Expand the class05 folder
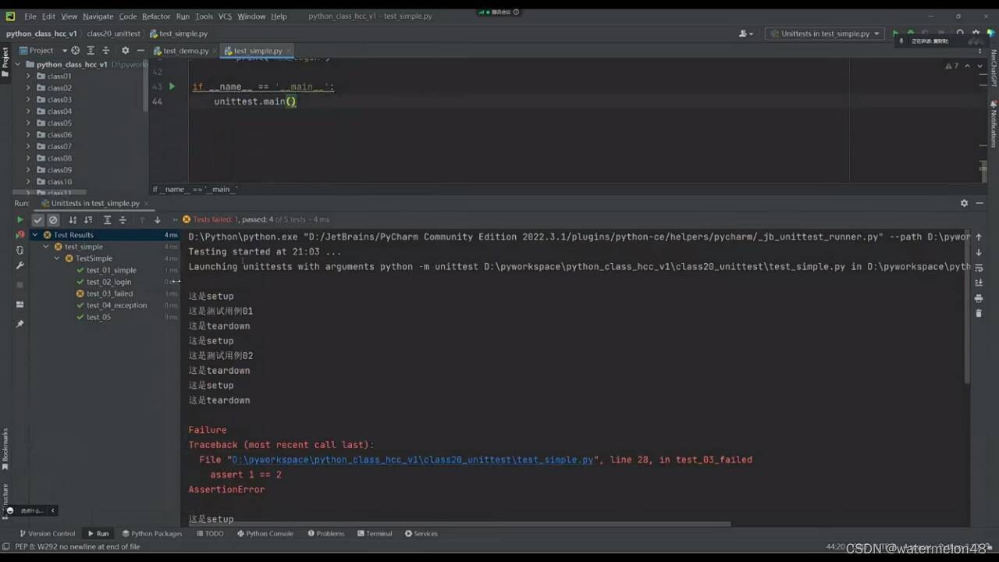This screenshot has height=562, width=999. tap(28, 123)
